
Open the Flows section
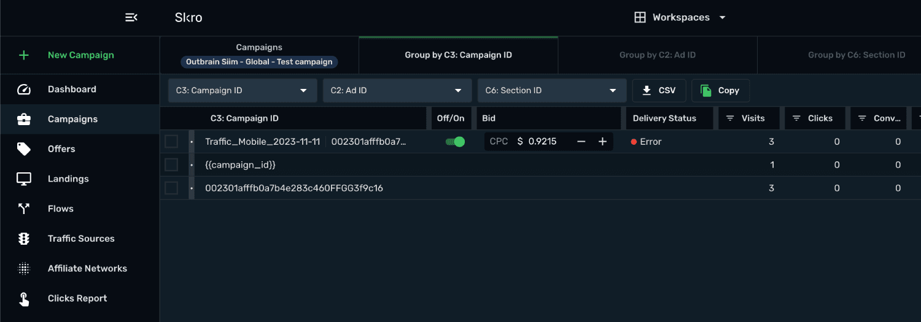tap(61, 209)
